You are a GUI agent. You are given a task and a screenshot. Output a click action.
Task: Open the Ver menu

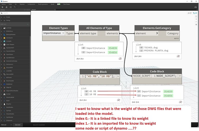click(16, 4)
